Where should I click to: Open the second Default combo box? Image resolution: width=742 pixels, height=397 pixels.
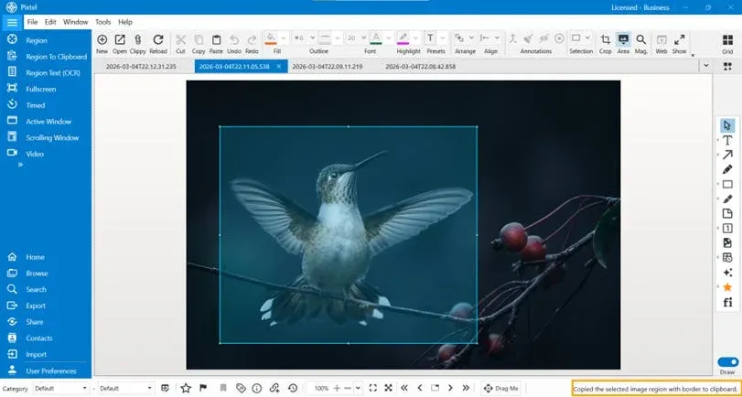click(x=125, y=388)
